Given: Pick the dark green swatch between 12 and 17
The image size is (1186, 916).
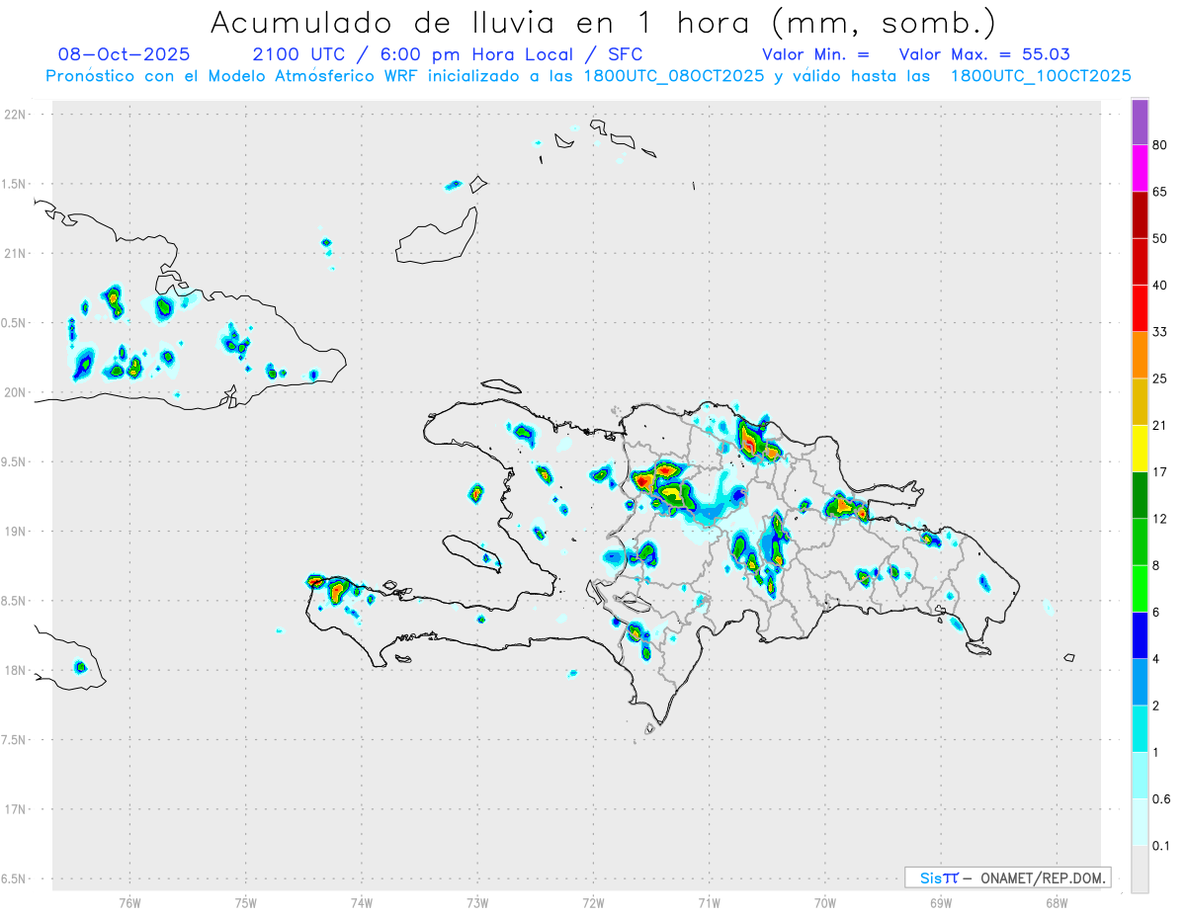Looking at the screenshot, I should (x=1140, y=495).
